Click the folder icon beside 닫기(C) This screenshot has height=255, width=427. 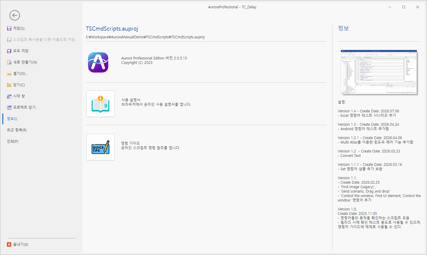click(9, 85)
